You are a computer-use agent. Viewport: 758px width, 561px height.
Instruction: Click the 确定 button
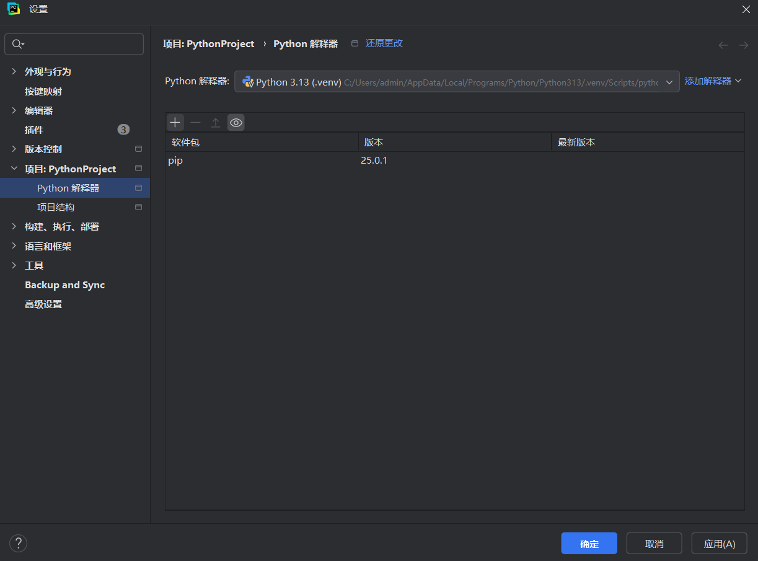click(589, 543)
